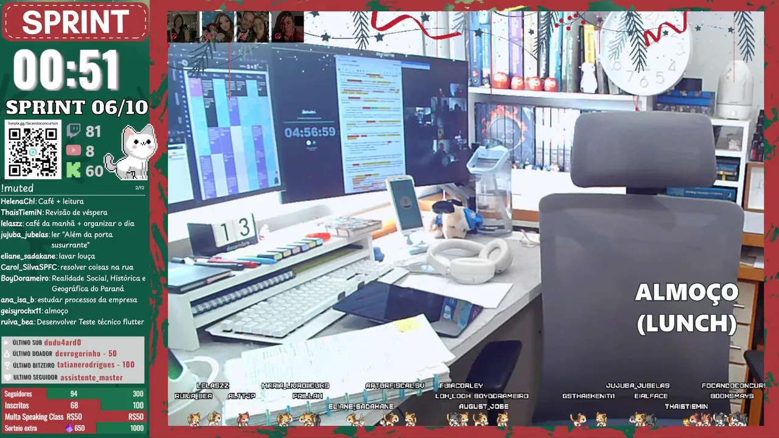
Task: Click the ALMOÇO (LUNCH) status caption
Action: tap(686, 308)
